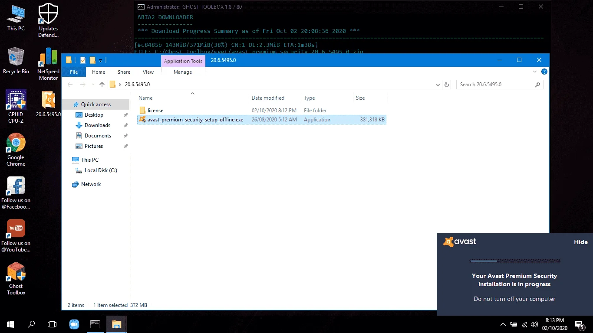This screenshot has height=333, width=593.
Task: Open Follow us on YouTube shortcut
Action: tap(16, 236)
